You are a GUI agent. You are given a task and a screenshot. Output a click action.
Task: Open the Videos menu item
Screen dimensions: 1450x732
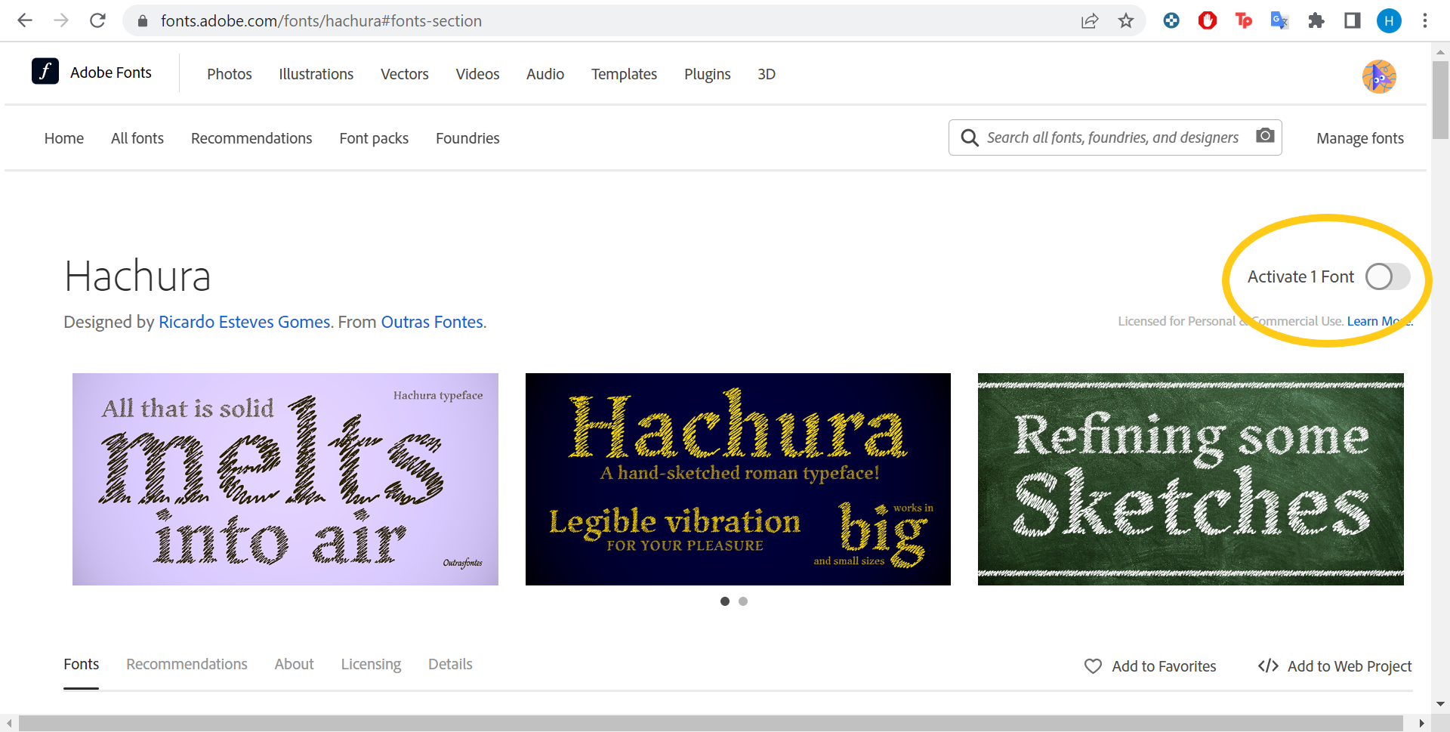pyautogui.click(x=477, y=74)
